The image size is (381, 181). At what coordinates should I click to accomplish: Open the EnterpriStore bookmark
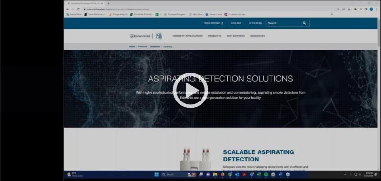(74, 15)
